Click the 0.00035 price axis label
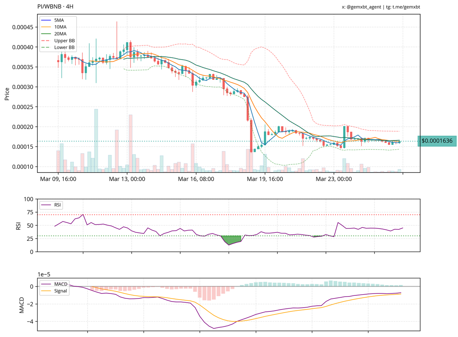Screen dimensions: 458x337 (x=22, y=67)
